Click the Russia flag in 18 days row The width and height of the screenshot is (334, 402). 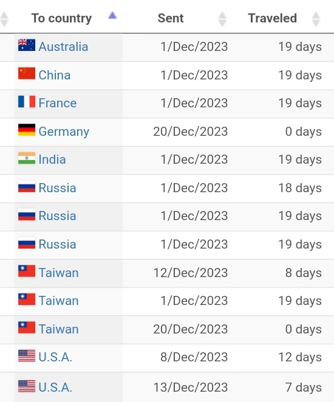pos(27,186)
